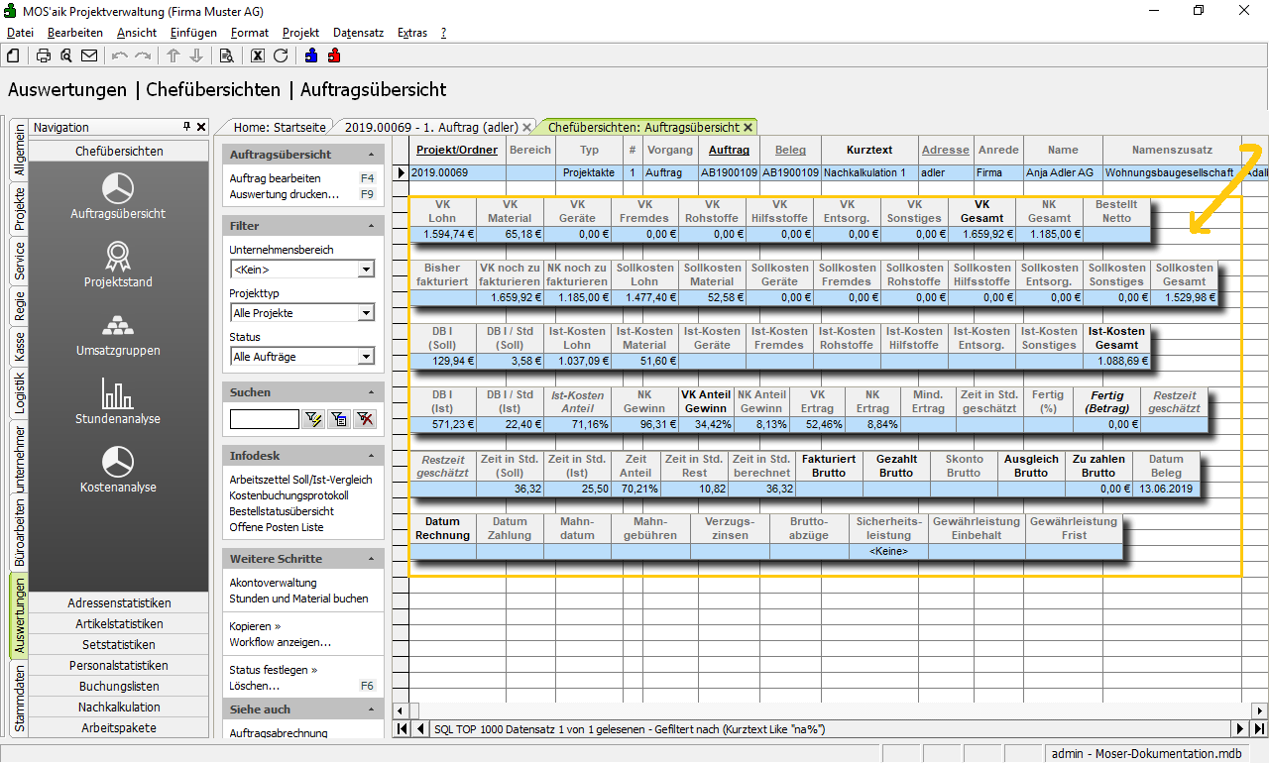The height and width of the screenshot is (763, 1269).
Task: Pin the Navigation panel
Action: click(x=186, y=127)
